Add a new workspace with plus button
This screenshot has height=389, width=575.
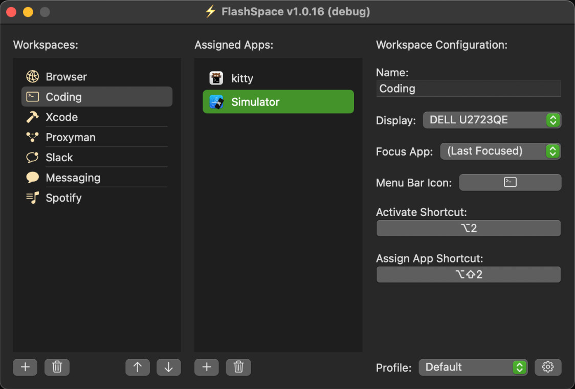pyautogui.click(x=25, y=367)
